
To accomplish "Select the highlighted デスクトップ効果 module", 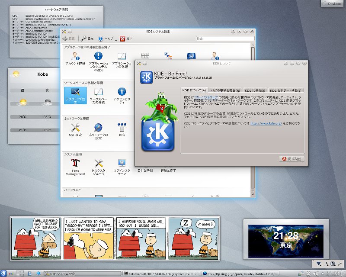I will (x=75, y=95).
